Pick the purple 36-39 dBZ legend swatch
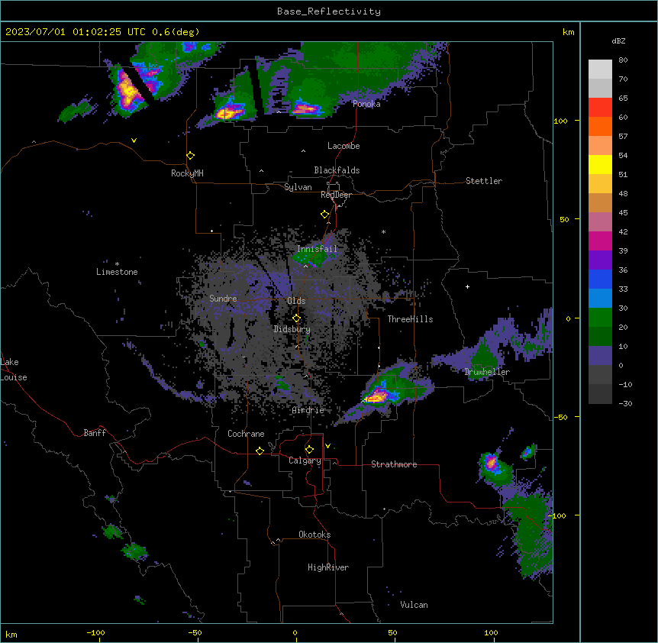This screenshot has width=658, height=643. [600, 260]
